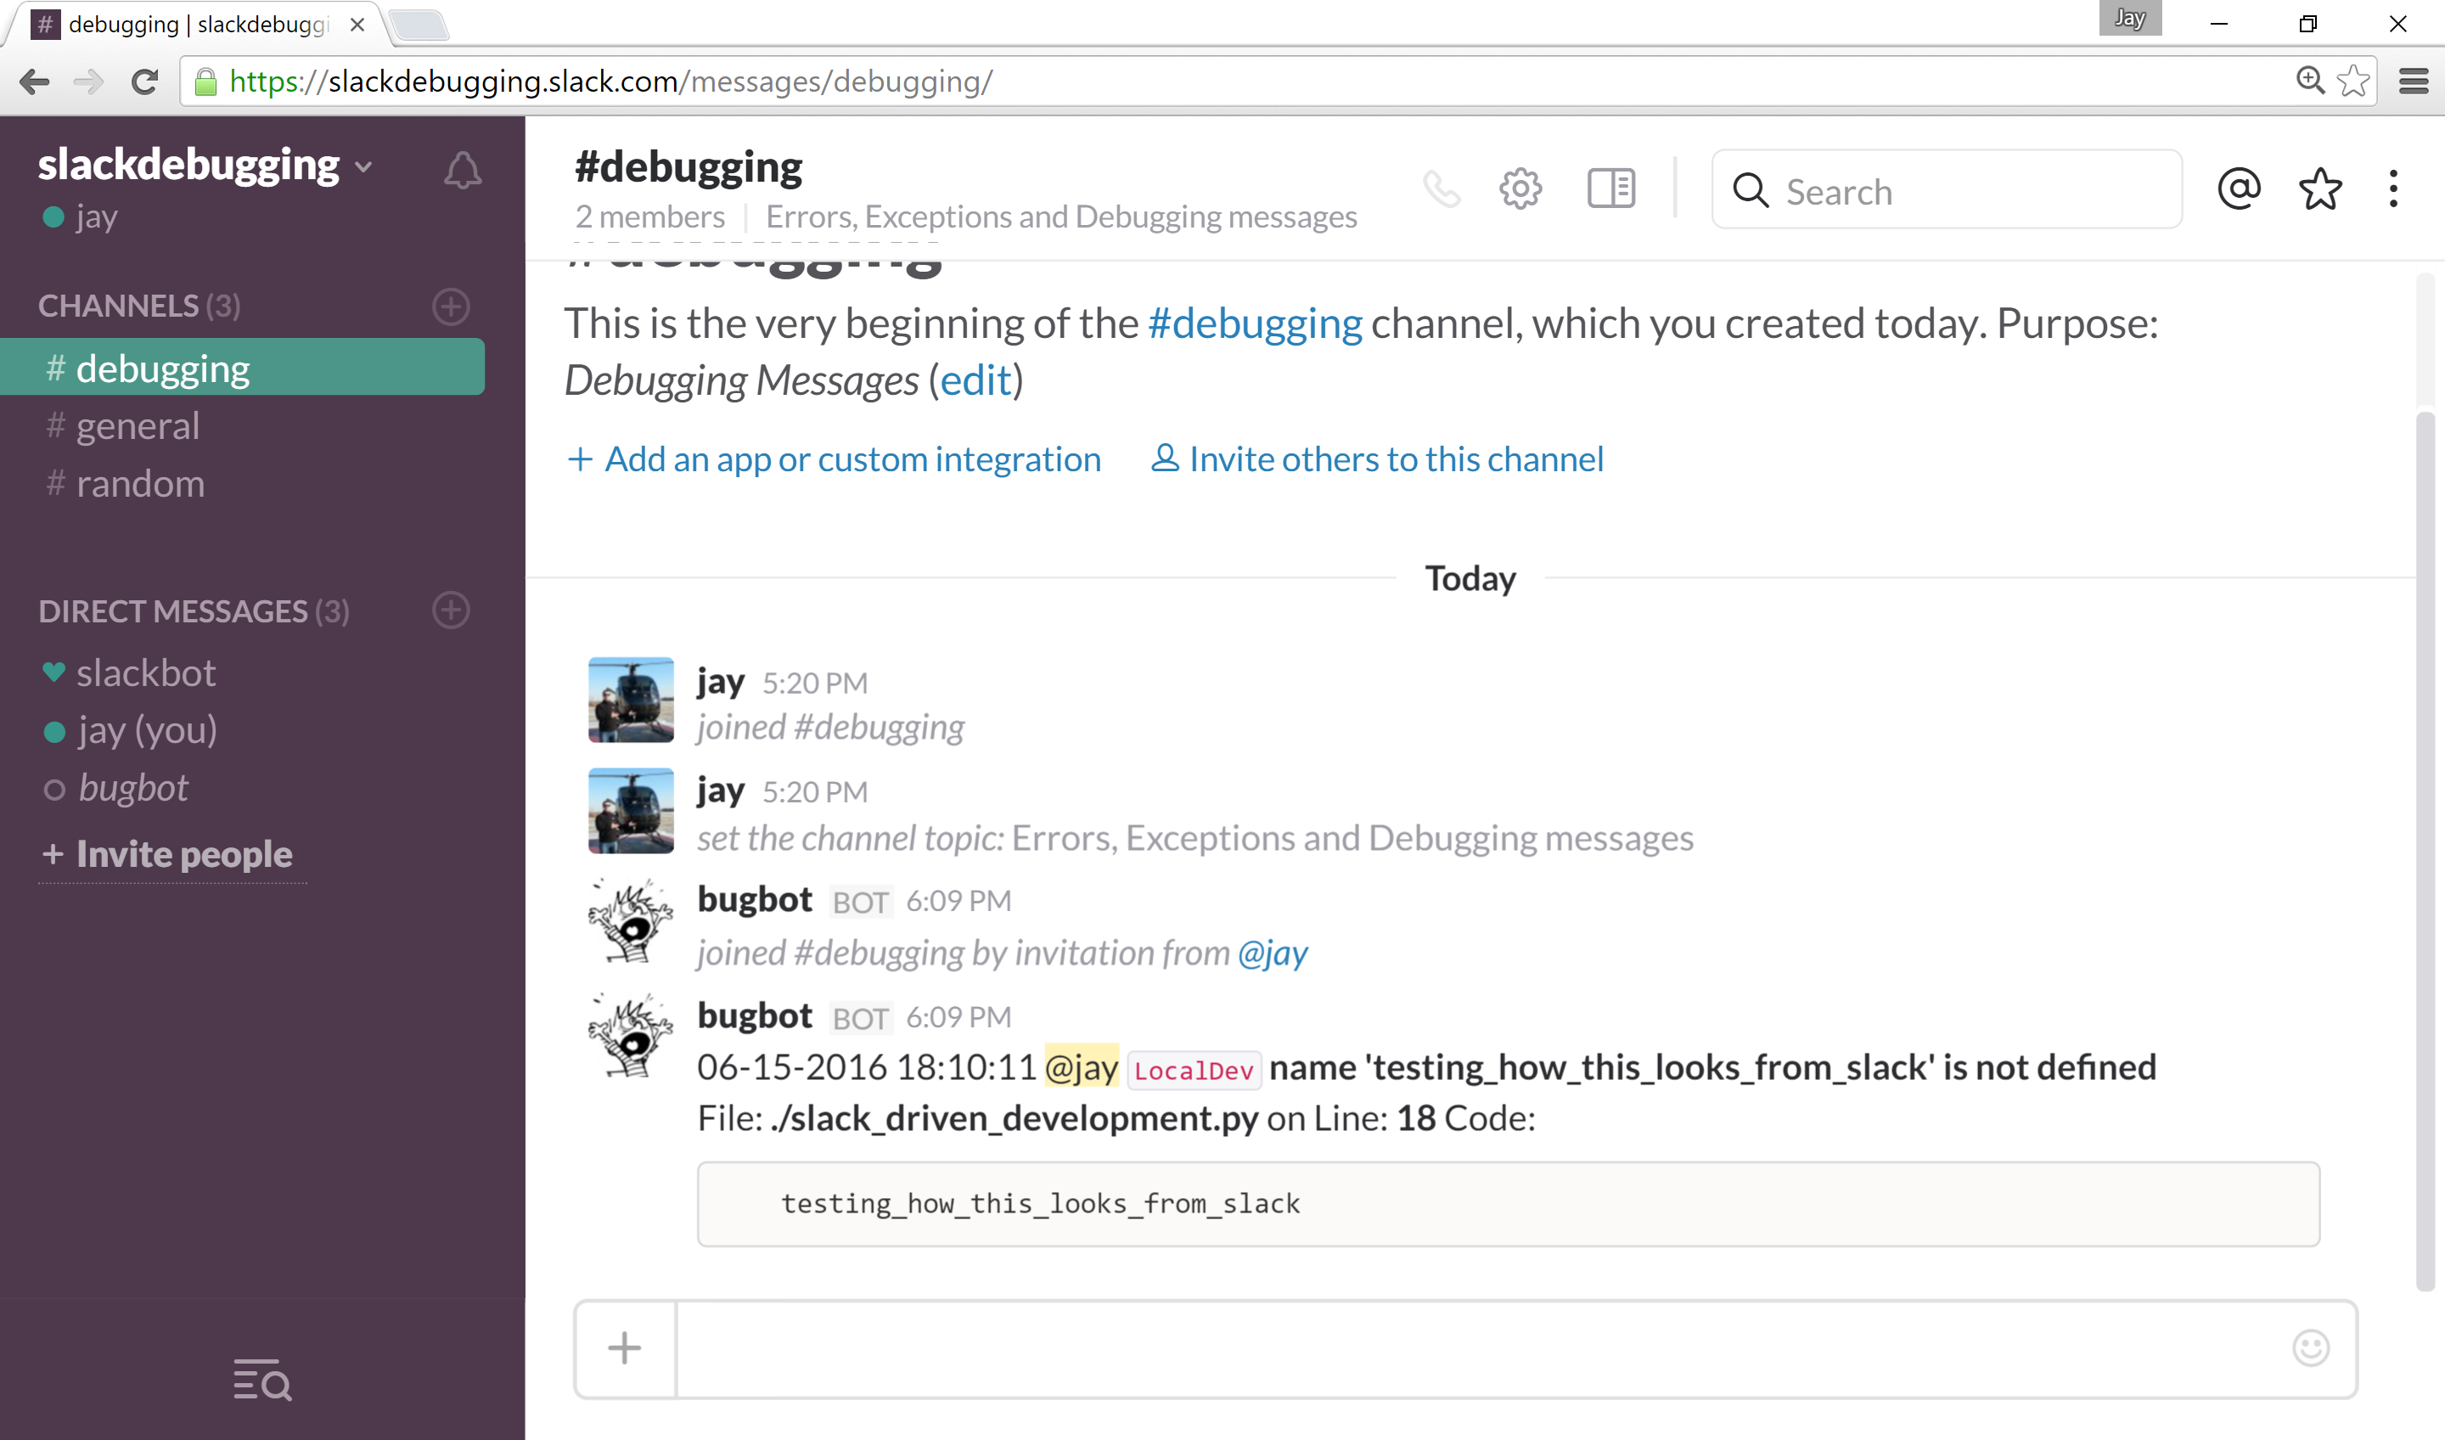This screenshot has height=1440, width=2445.
Task: Click the star/bookmark icon in header
Action: click(x=2322, y=188)
